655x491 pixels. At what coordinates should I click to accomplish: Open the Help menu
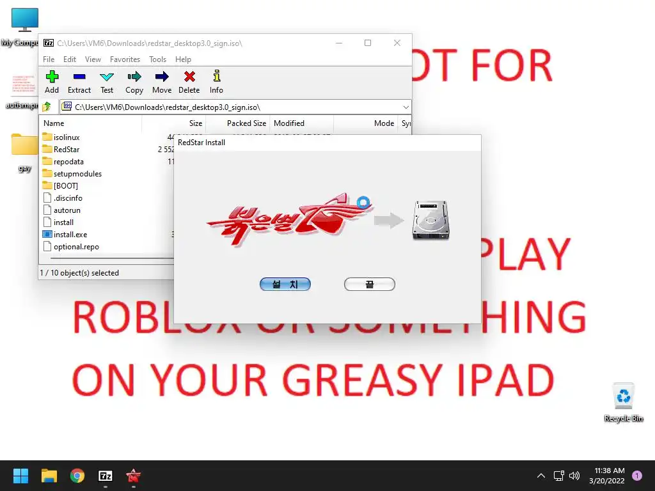183,59
